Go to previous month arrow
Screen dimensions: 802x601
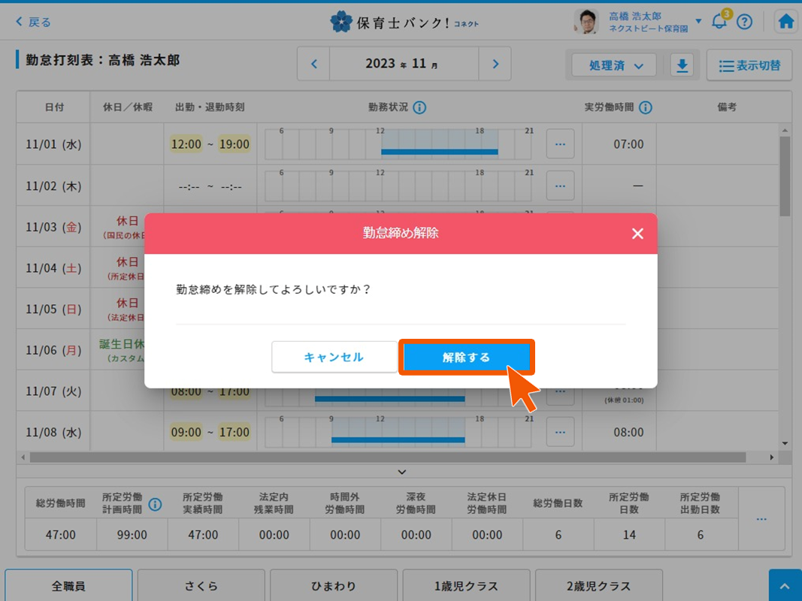tap(314, 64)
